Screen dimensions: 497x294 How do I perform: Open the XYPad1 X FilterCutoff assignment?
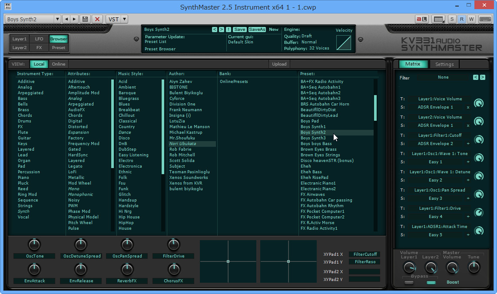tap(364, 254)
